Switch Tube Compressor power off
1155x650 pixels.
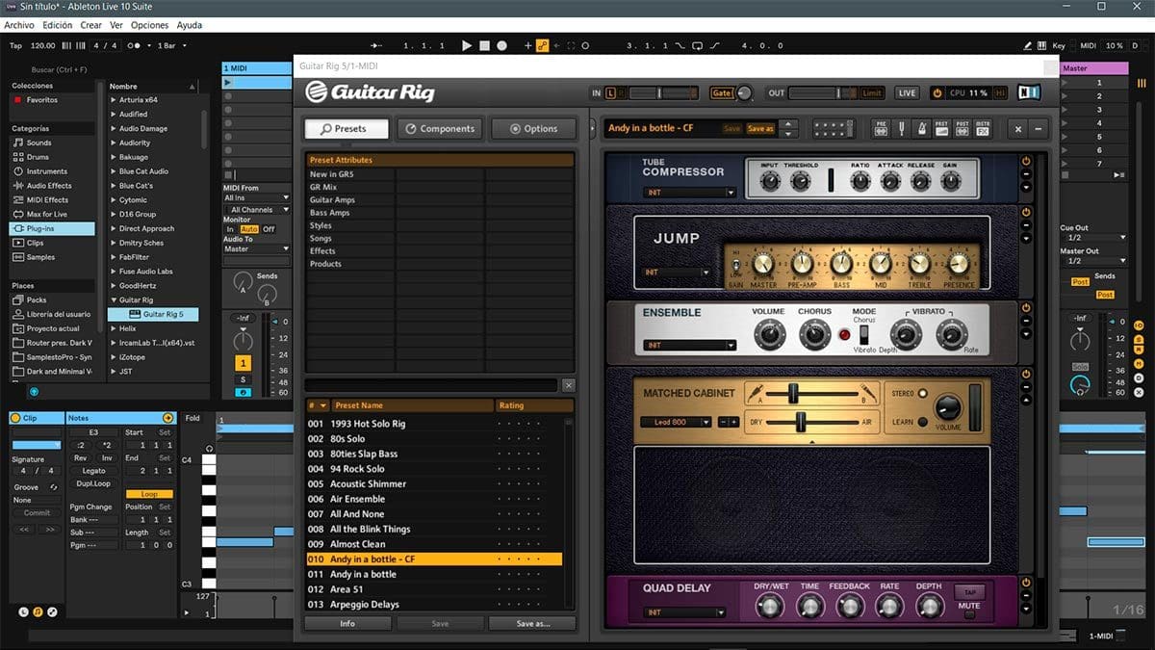coord(1026,161)
